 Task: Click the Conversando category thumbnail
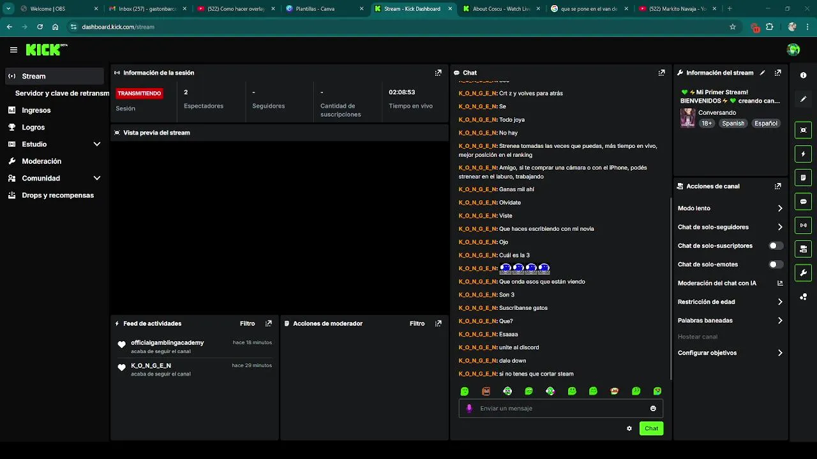[687, 118]
